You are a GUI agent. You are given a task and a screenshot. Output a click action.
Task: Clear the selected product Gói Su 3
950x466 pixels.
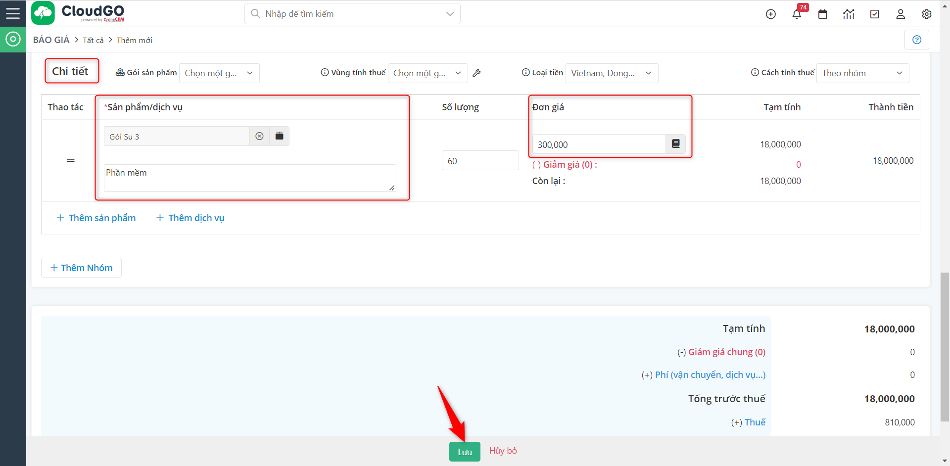coord(259,136)
